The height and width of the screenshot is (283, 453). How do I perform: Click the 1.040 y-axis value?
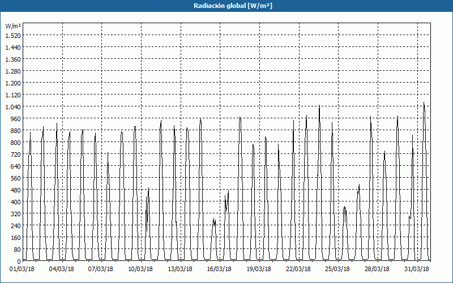(x=13, y=107)
